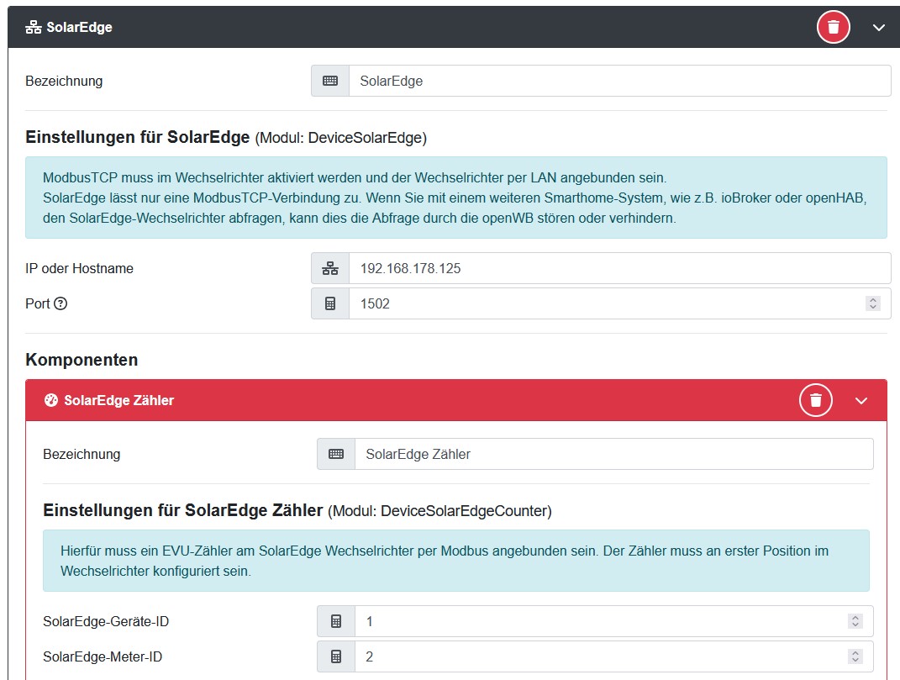
Task: Click network icon beside the IP field
Action: click(330, 268)
